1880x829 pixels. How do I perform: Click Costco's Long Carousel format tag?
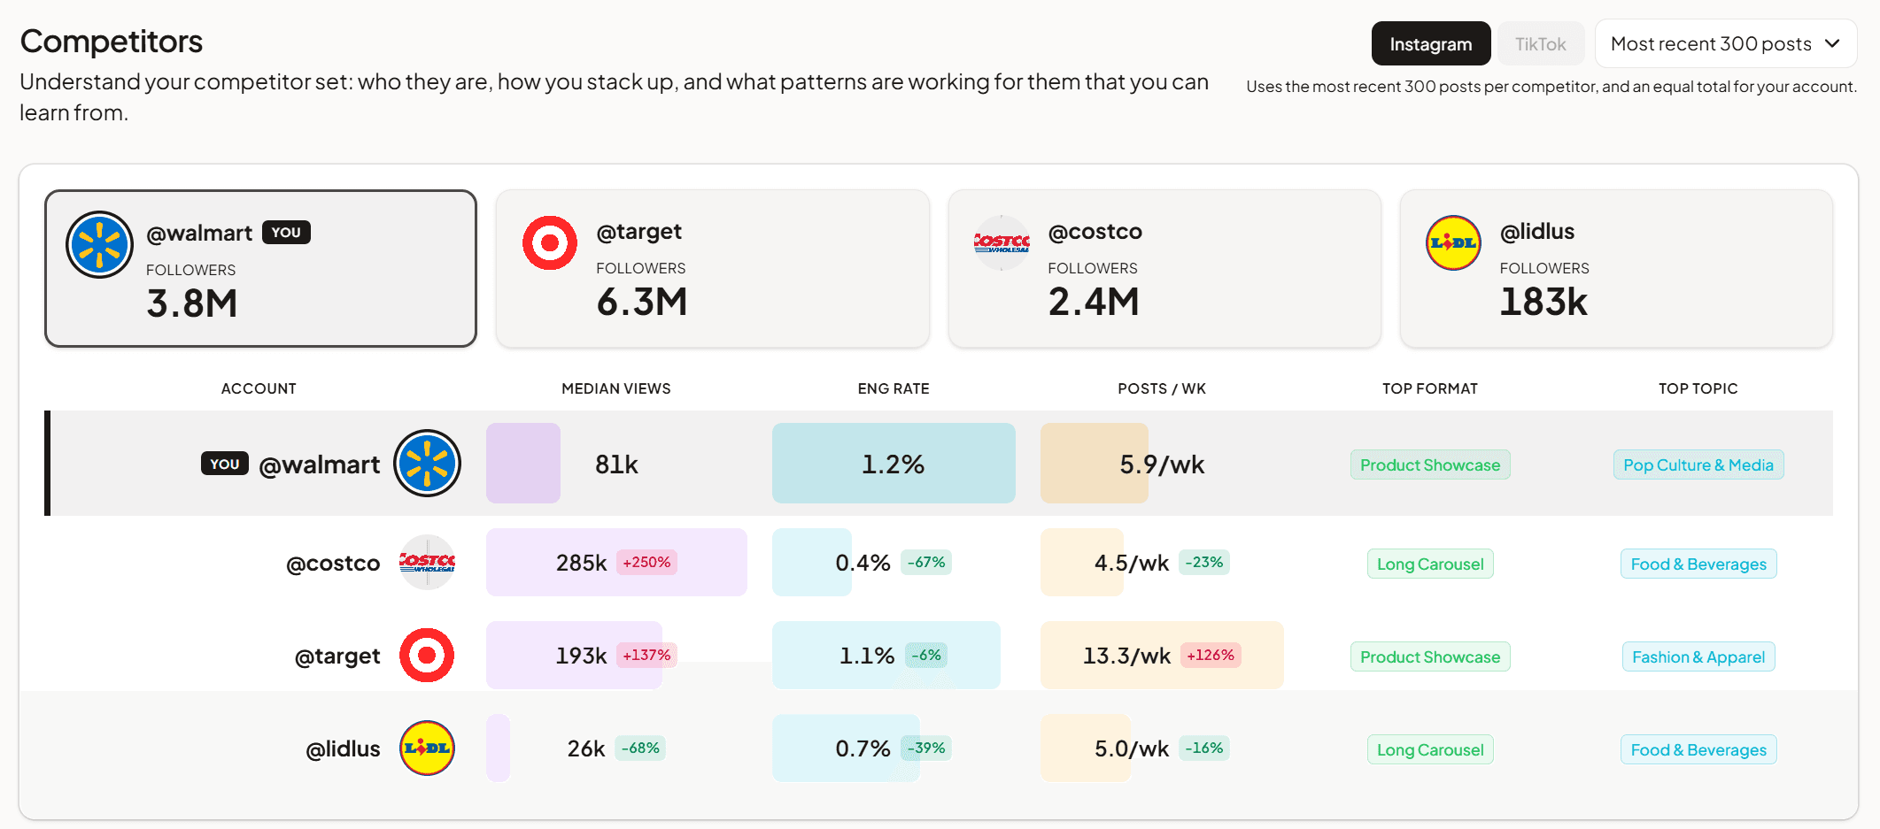tap(1430, 564)
